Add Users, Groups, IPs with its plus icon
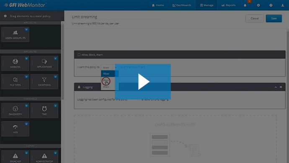This screenshot has width=289, height=163. tap(26, 29)
